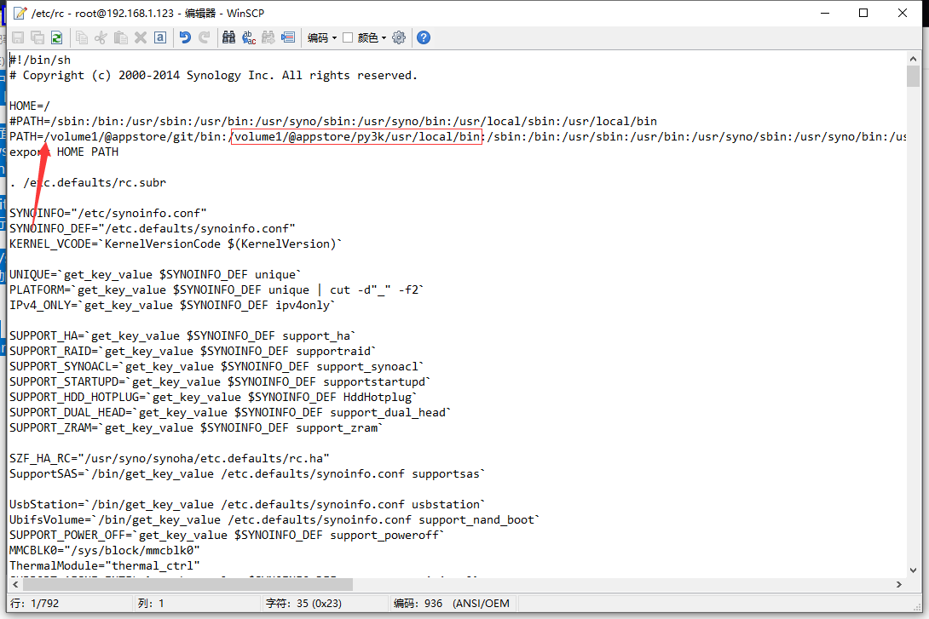The height and width of the screenshot is (619, 929).
Task: Click the SUPPORT_HA= line
Action: [x=182, y=335]
